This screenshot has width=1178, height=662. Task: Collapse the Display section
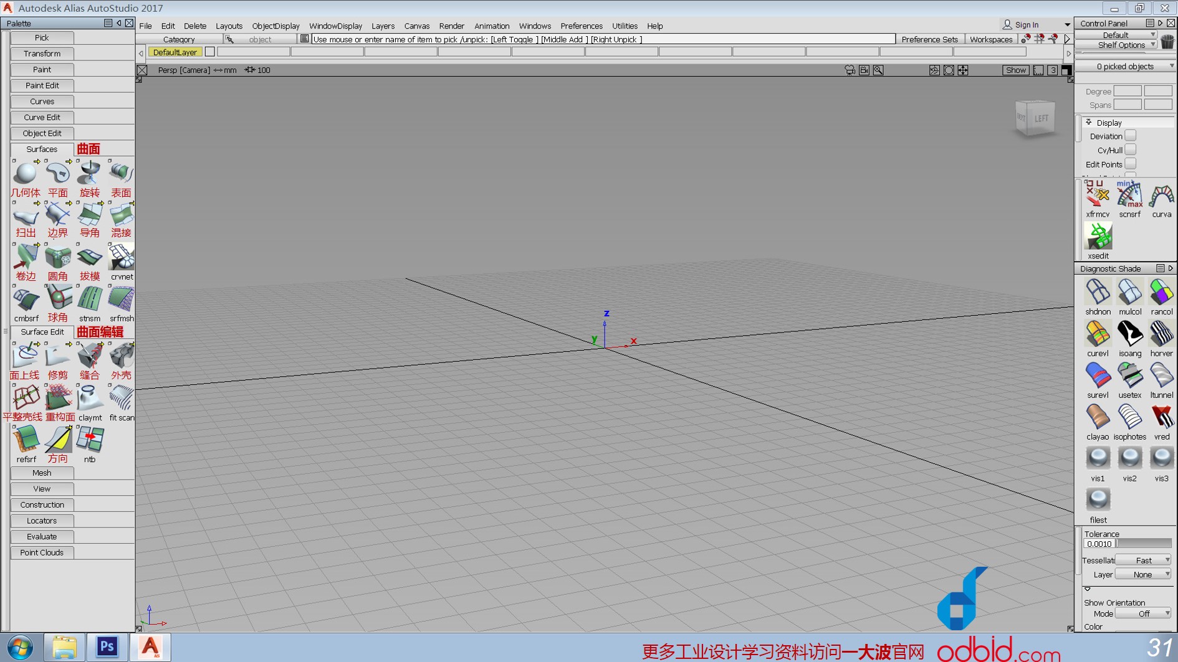pos(1088,123)
